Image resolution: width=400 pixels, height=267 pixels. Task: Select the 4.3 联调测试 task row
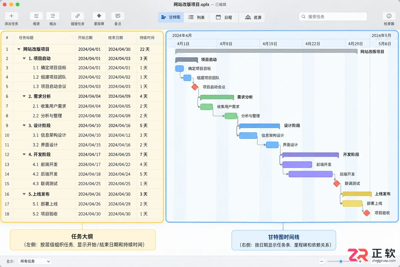(x=82, y=184)
